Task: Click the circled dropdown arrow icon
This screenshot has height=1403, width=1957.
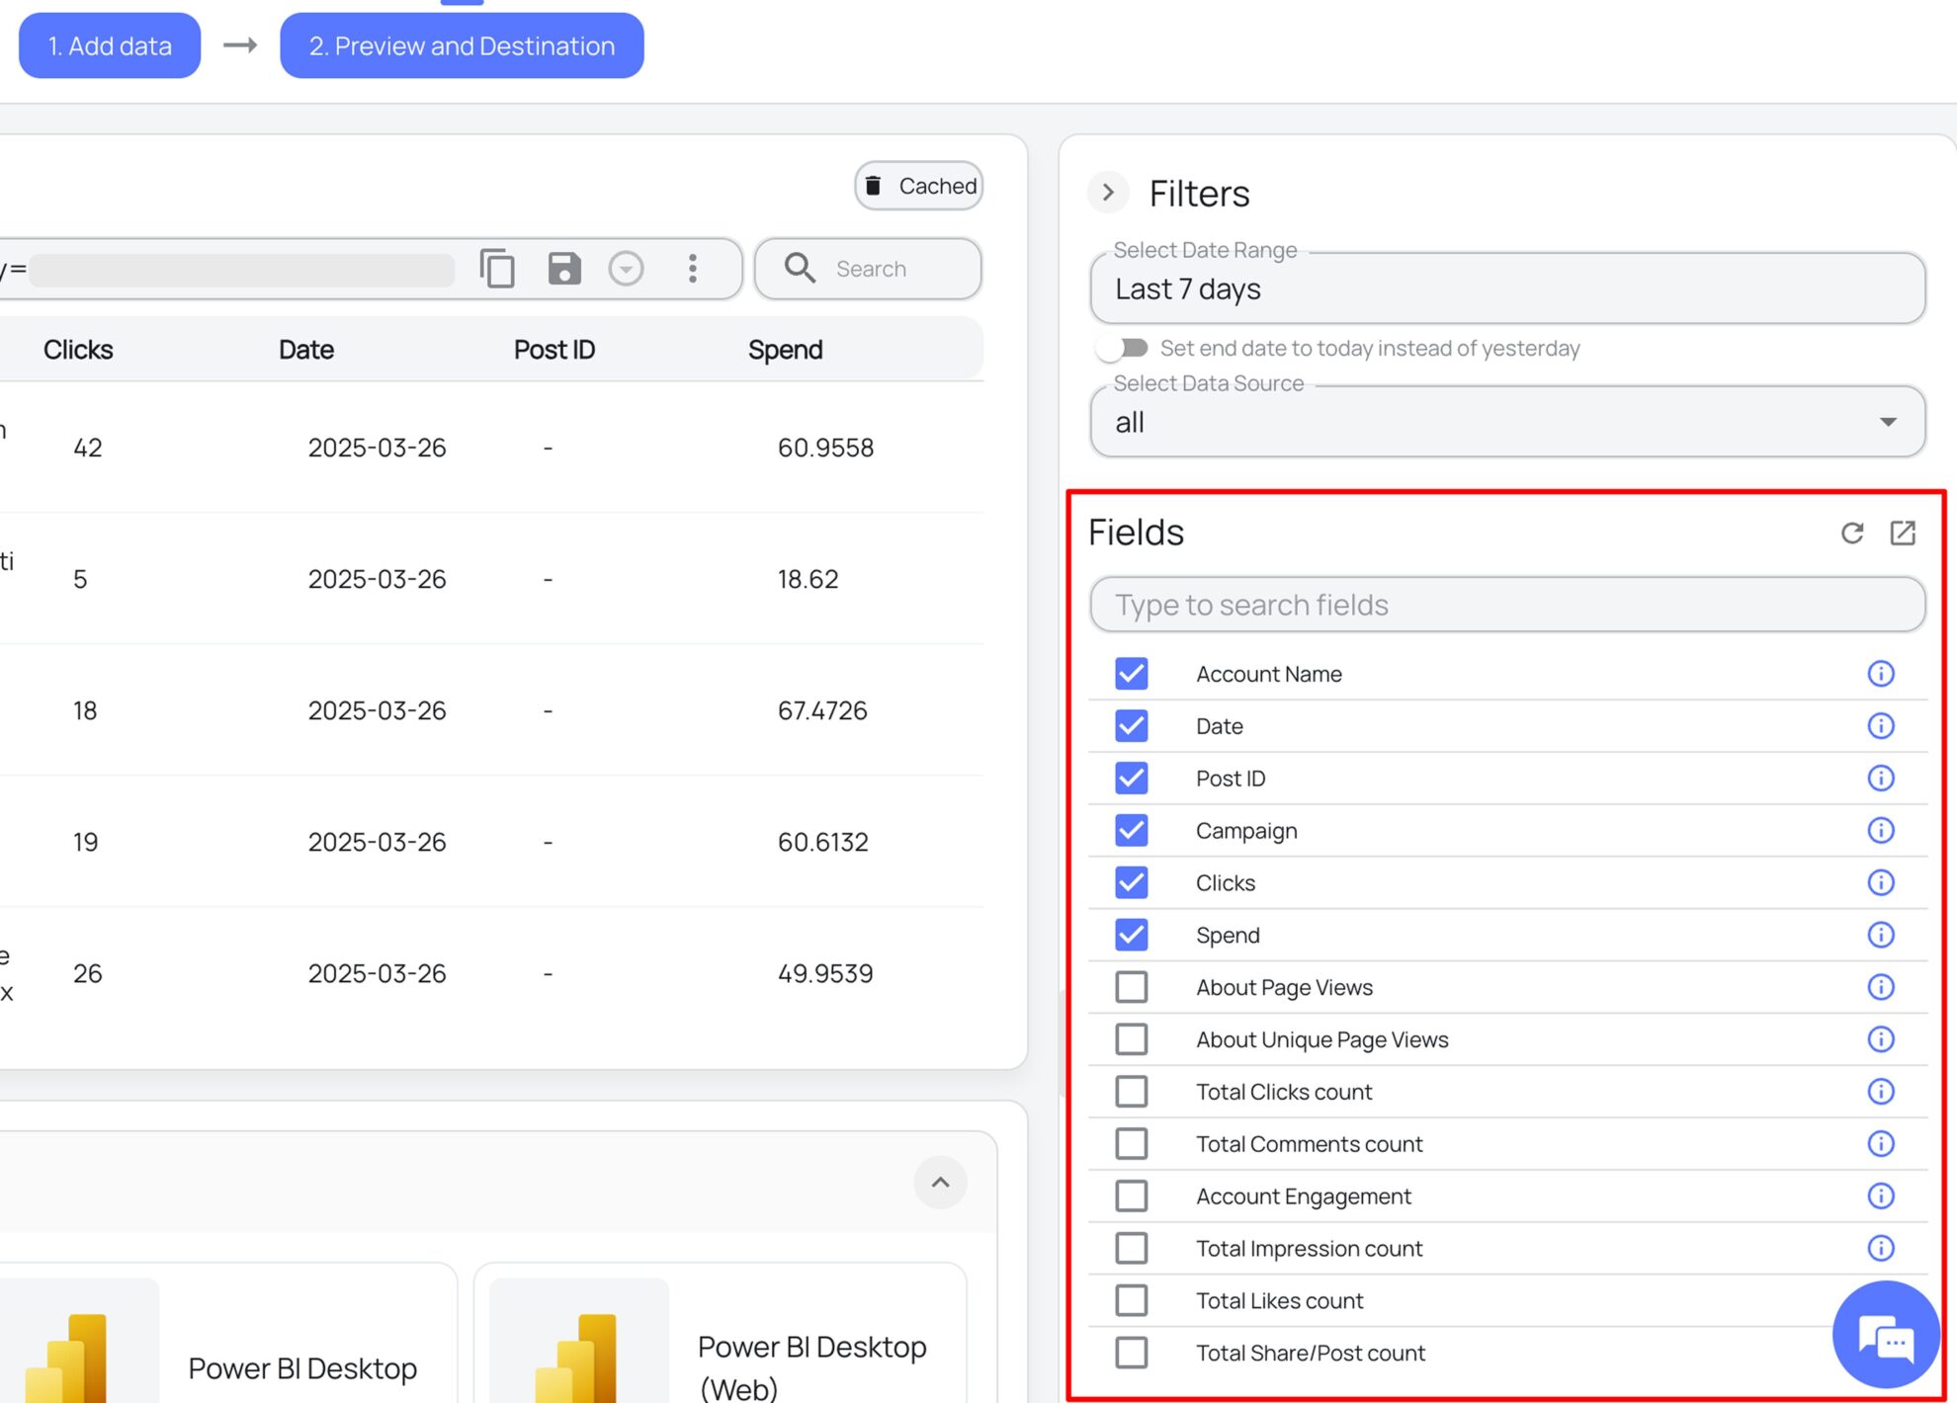Action: (x=626, y=269)
